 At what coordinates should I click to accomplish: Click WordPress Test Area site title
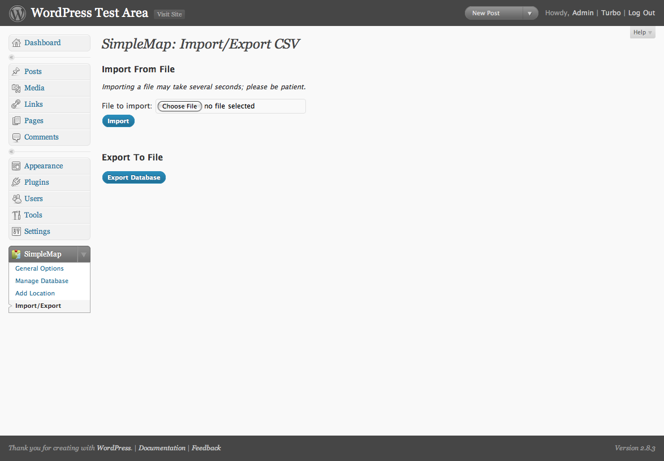pyautogui.click(x=90, y=12)
